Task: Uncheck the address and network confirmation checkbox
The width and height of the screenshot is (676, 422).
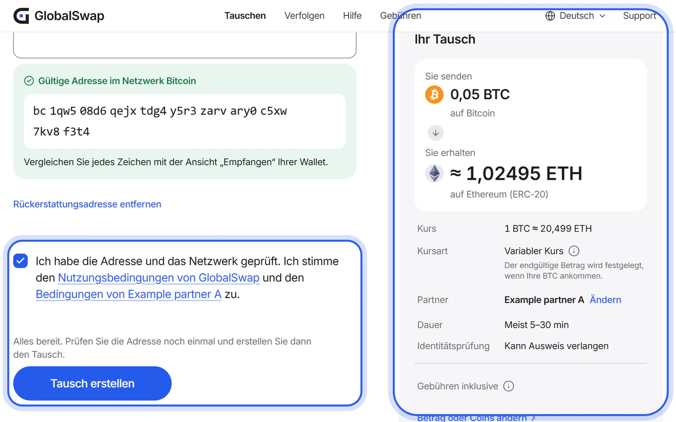Action: point(21,261)
